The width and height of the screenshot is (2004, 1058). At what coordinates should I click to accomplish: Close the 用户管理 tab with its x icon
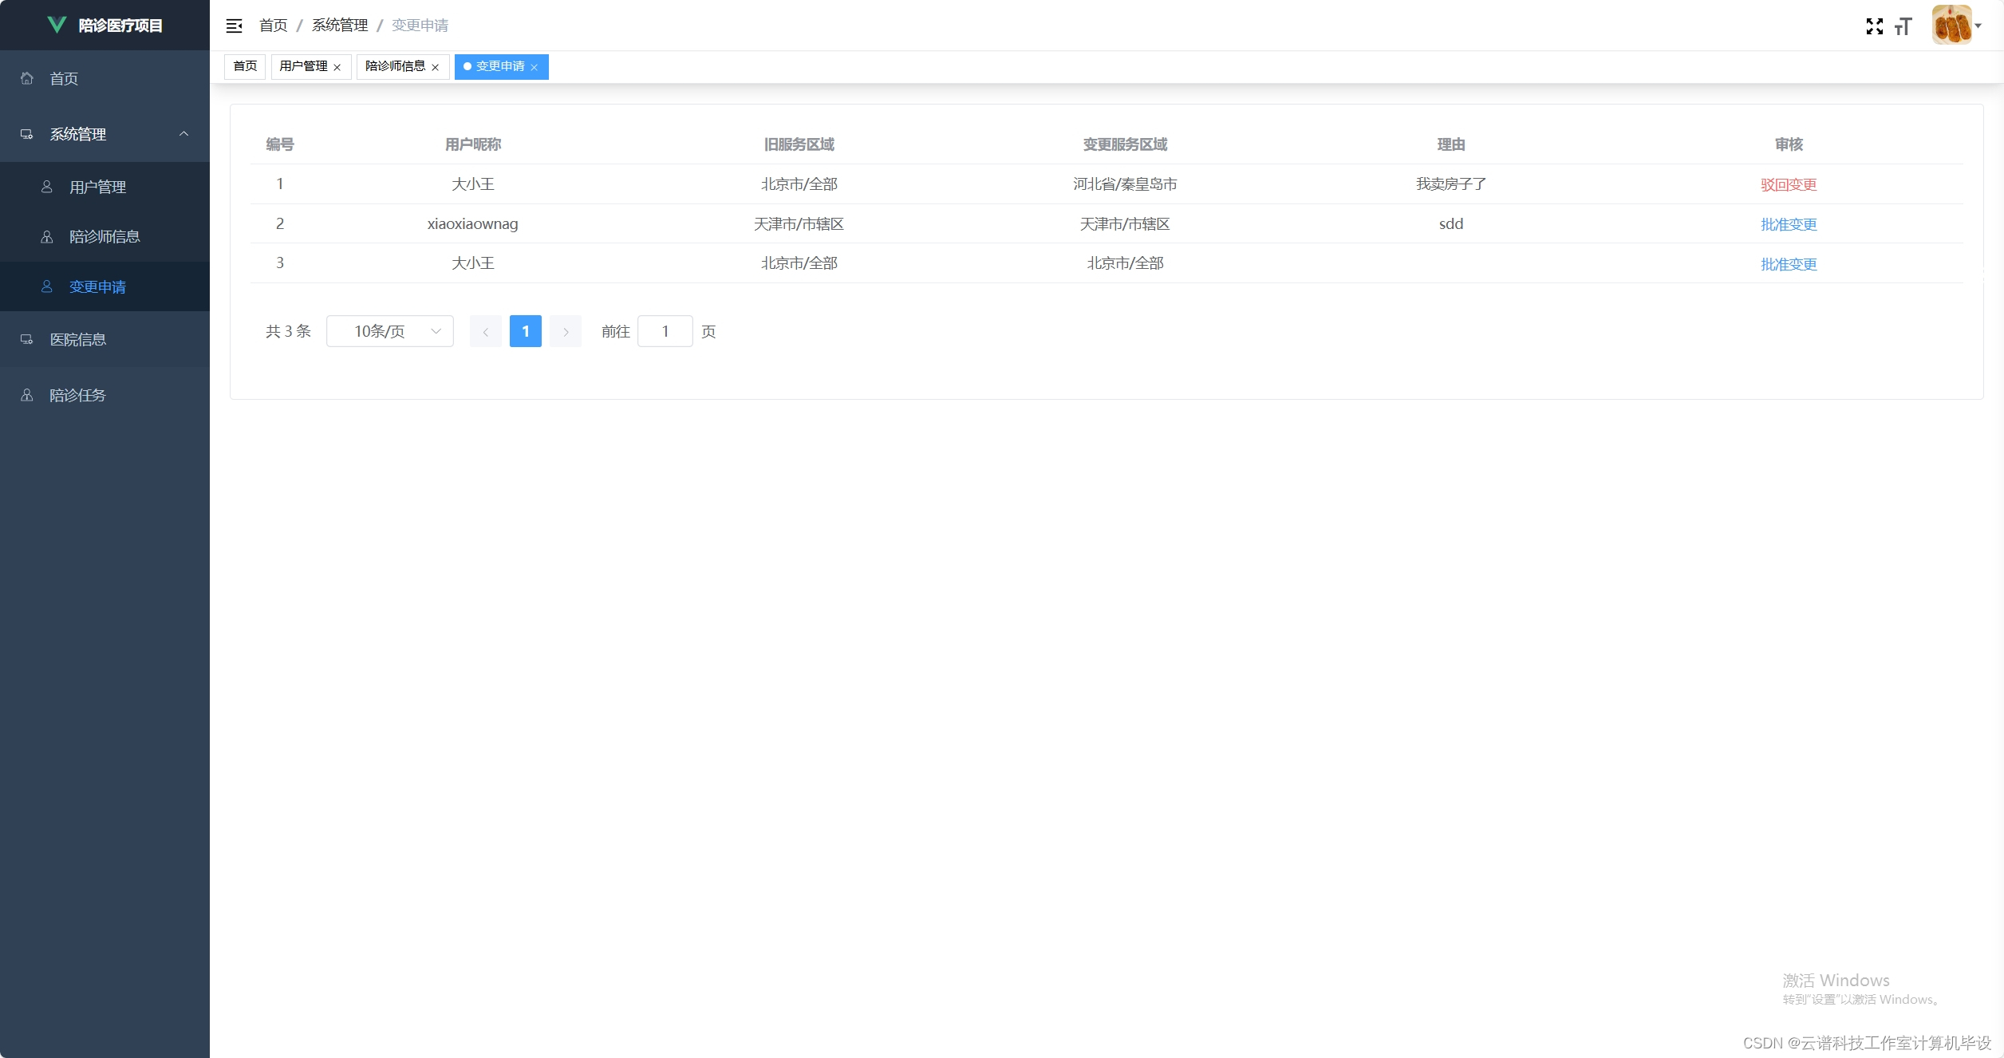pyautogui.click(x=337, y=67)
